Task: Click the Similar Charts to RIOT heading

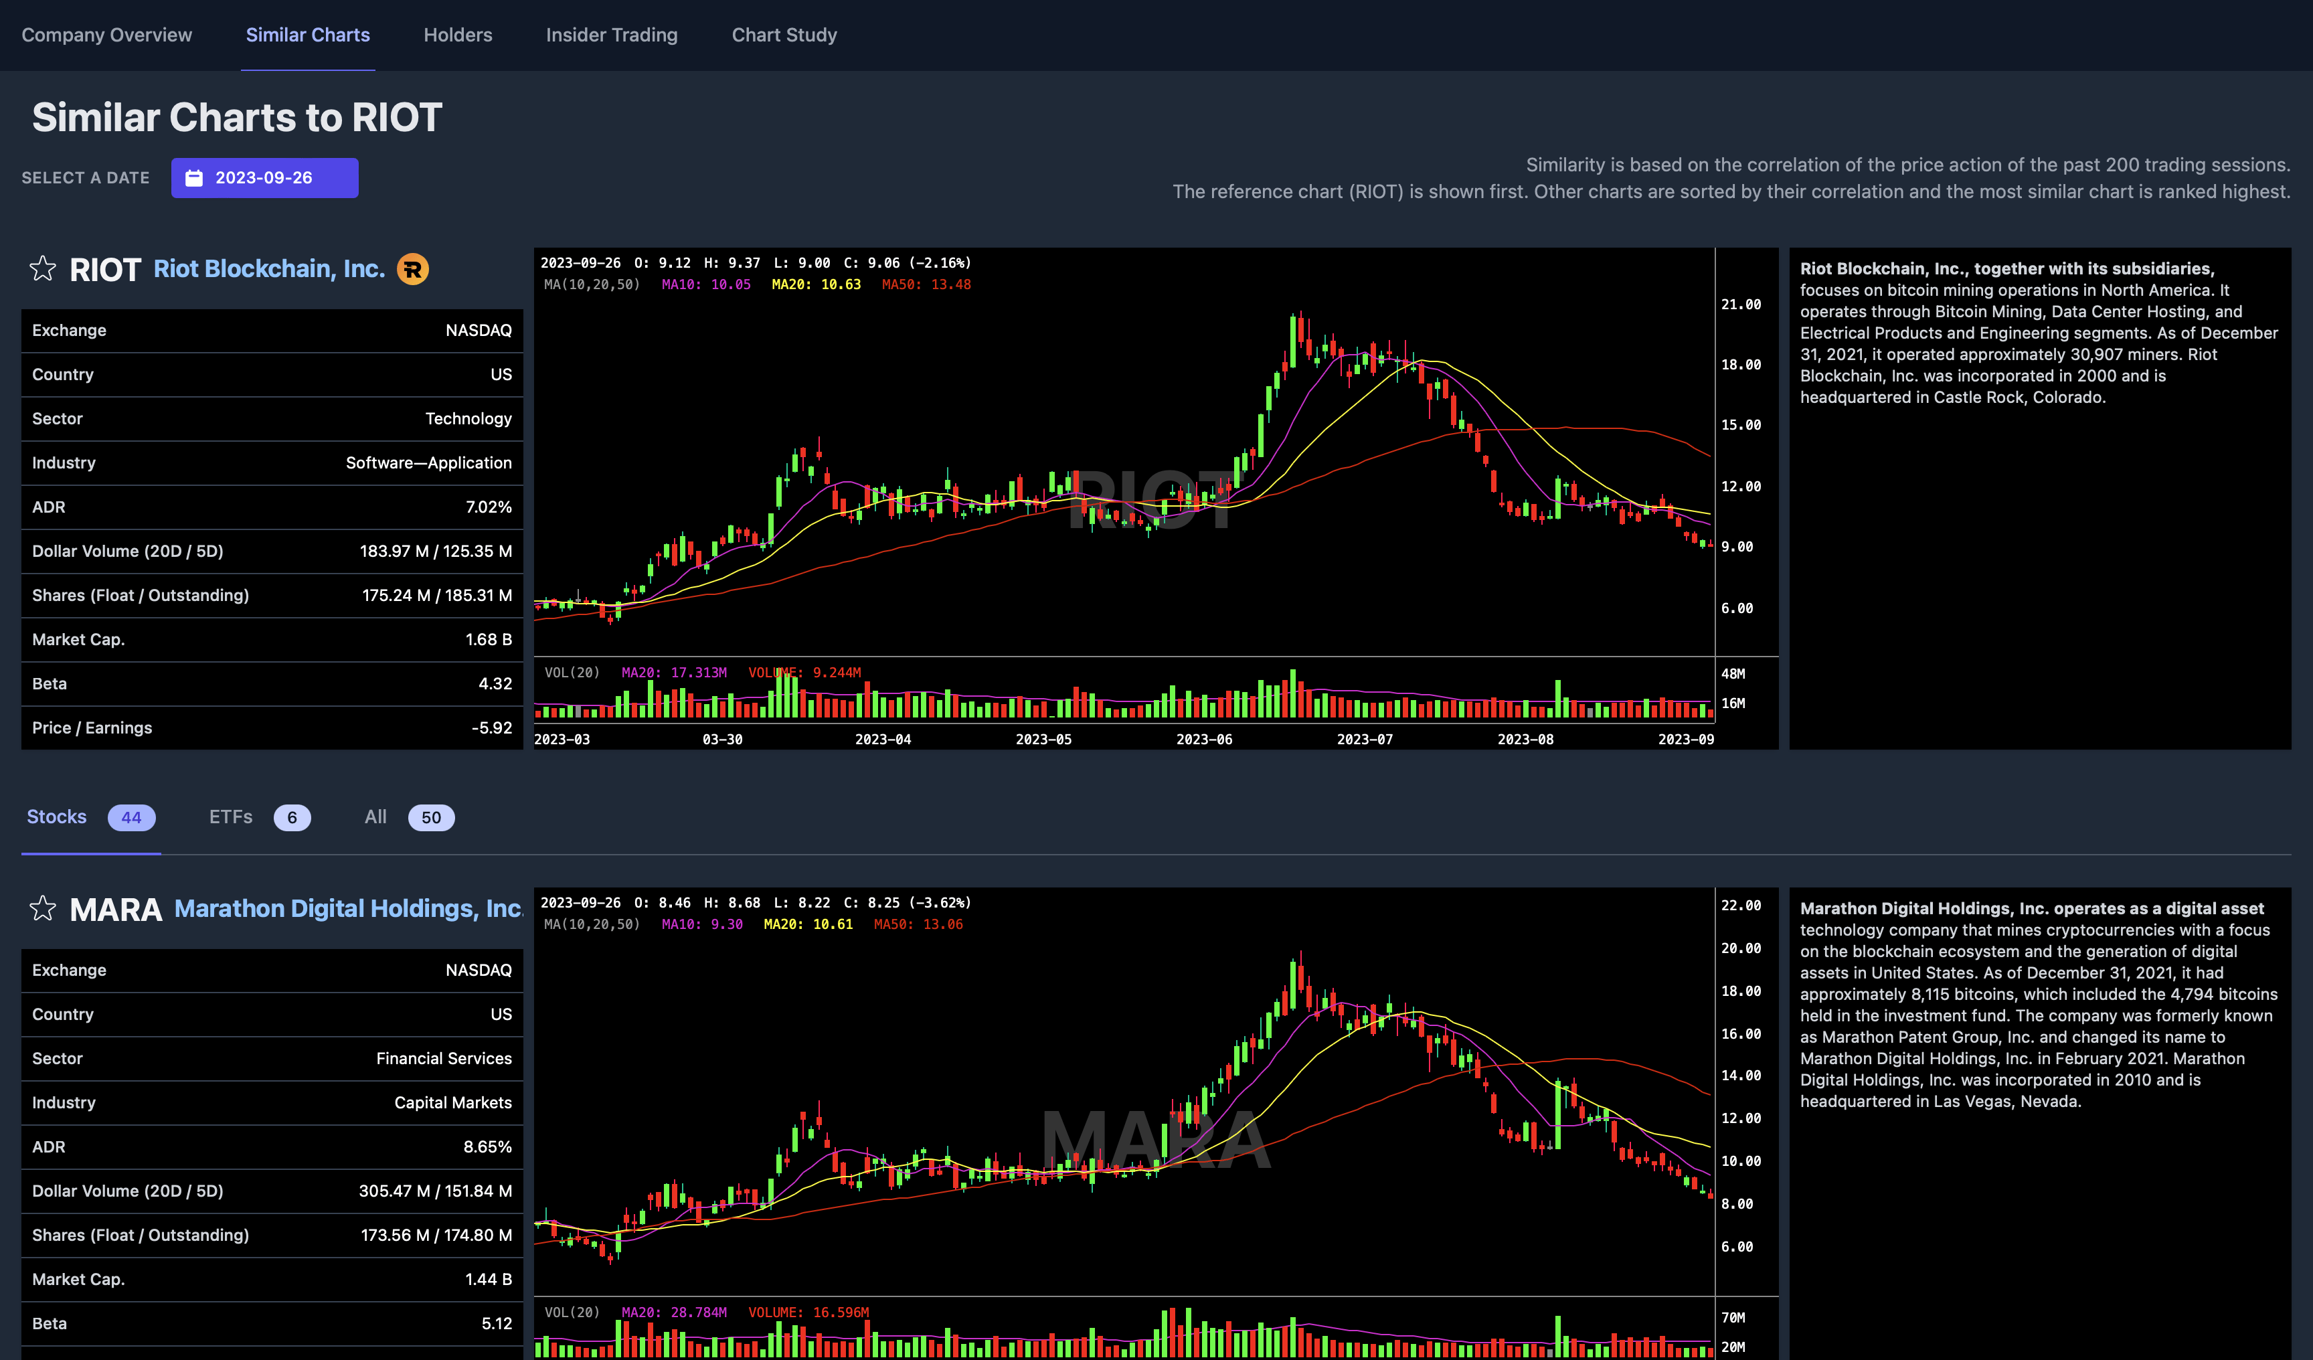Action: click(x=237, y=118)
